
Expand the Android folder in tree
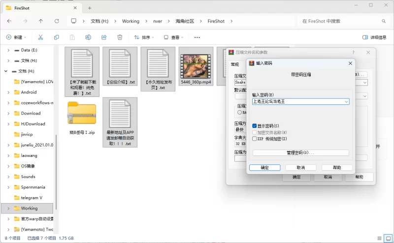coord(10,92)
